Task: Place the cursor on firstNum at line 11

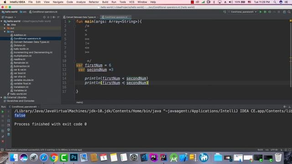Action: coord(94,65)
